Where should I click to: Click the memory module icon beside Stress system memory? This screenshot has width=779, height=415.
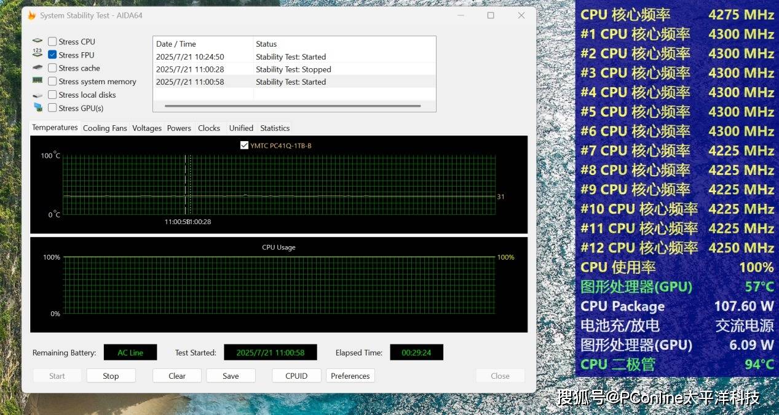pyautogui.click(x=38, y=81)
